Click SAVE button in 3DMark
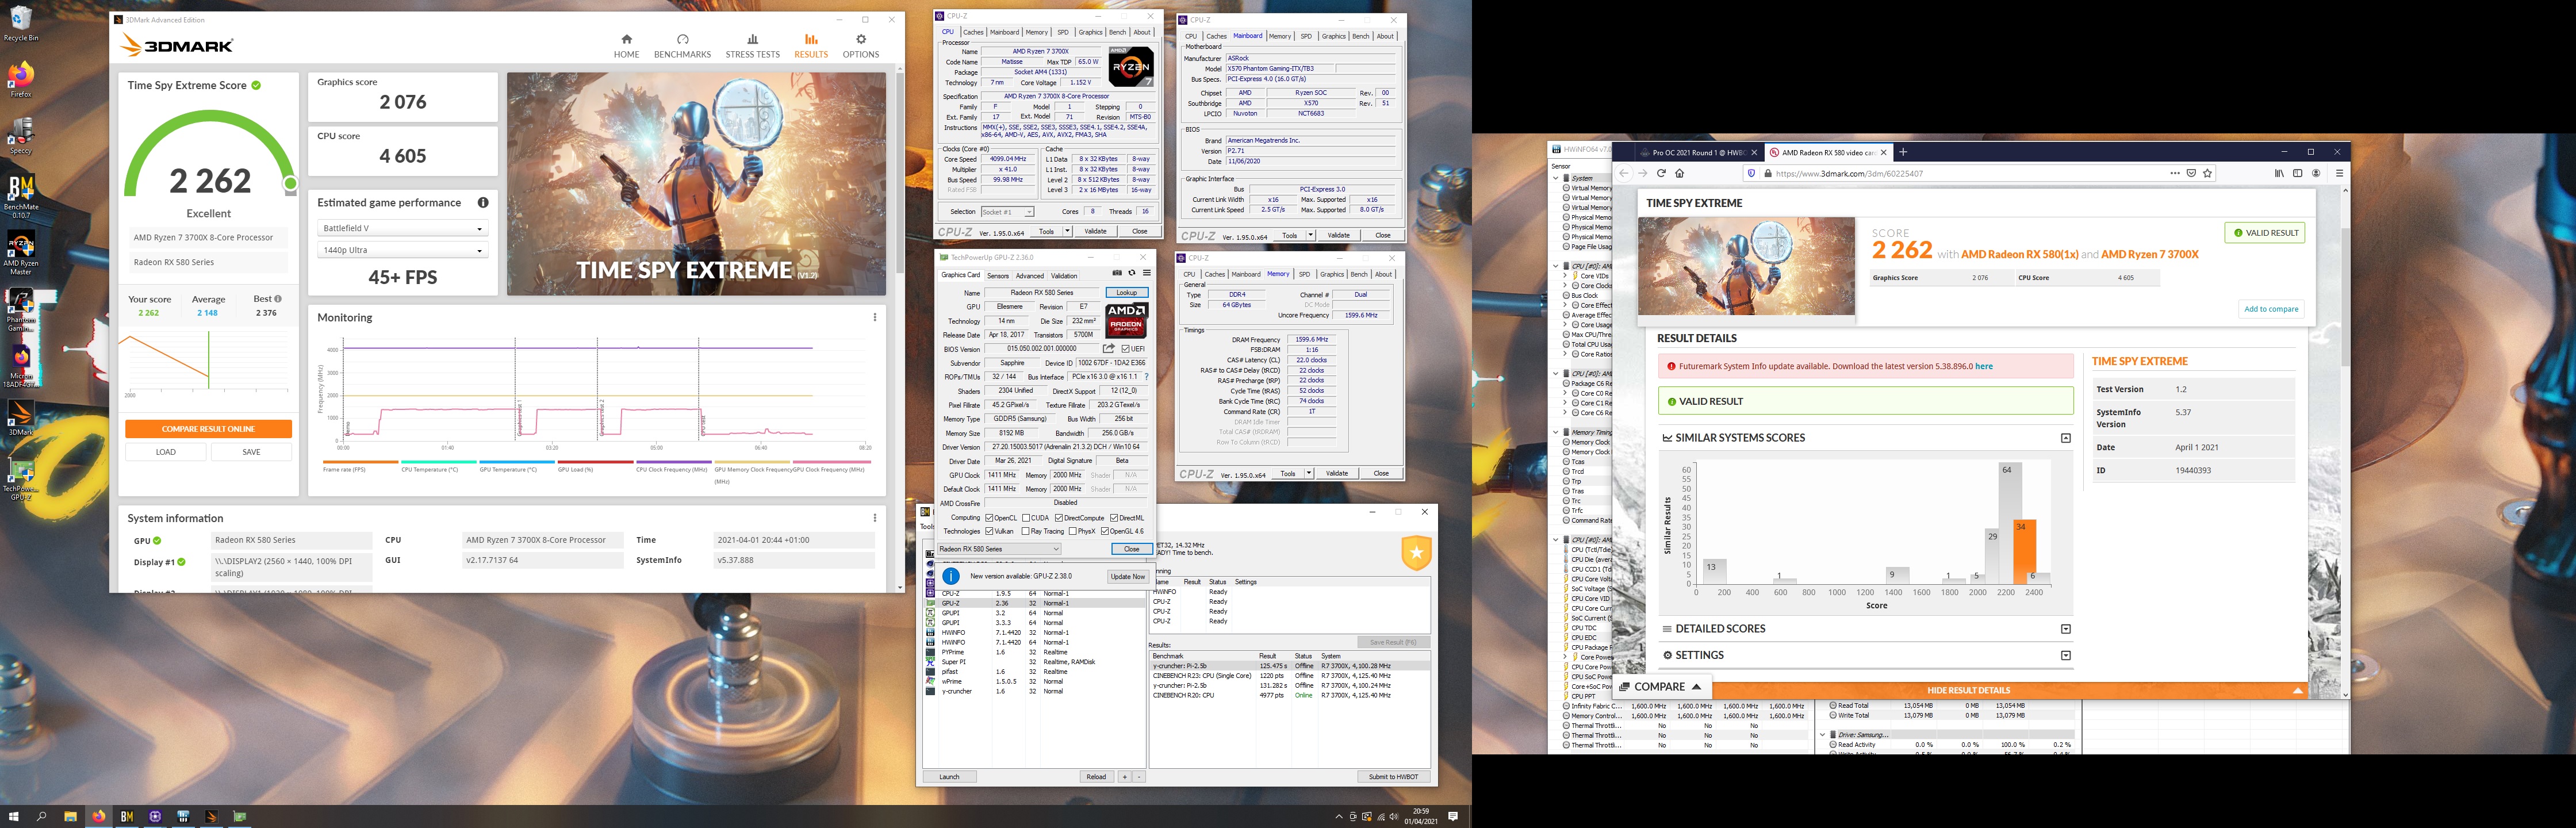 point(251,452)
